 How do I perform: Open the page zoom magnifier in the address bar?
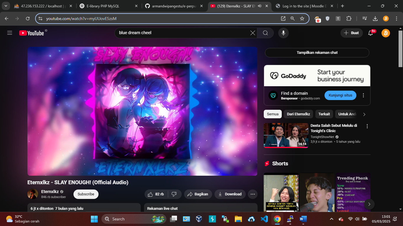292,19
